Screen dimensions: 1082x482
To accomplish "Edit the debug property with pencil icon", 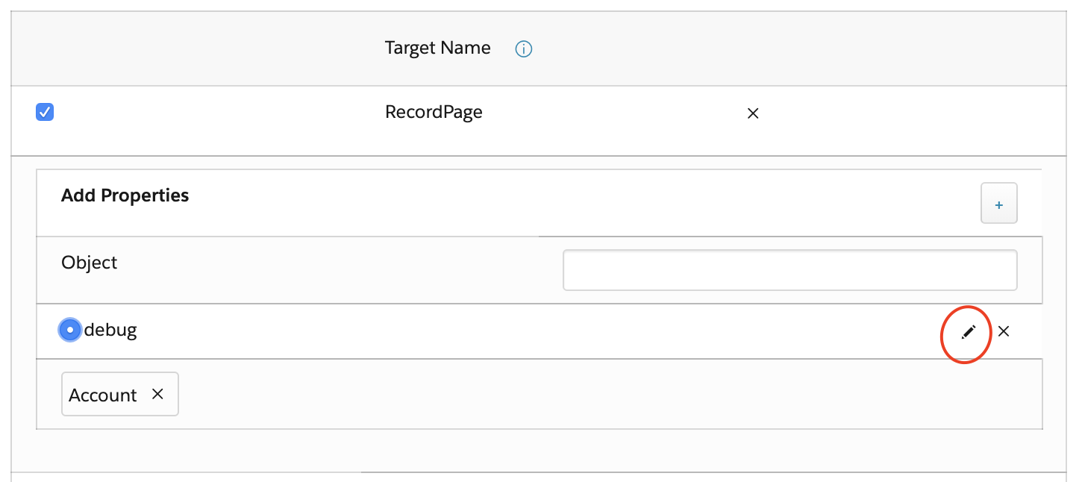I will pos(969,332).
